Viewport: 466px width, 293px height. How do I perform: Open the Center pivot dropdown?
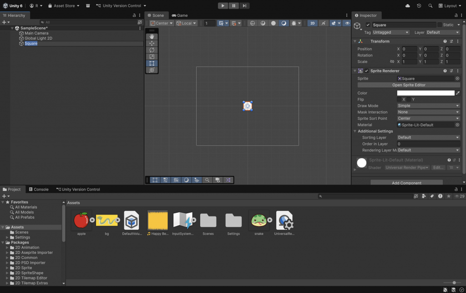[162, 23]
